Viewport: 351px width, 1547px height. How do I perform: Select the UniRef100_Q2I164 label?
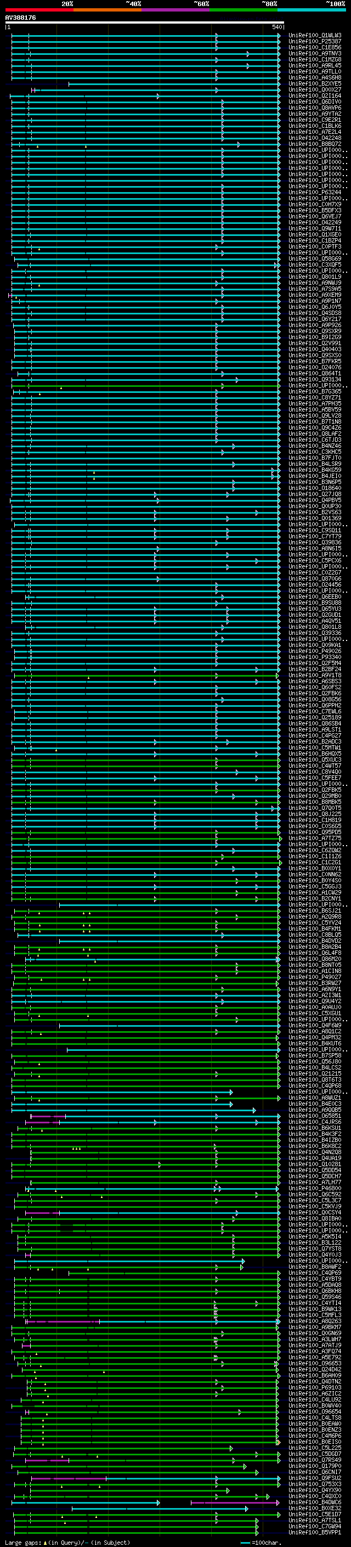tap(315, 95)
